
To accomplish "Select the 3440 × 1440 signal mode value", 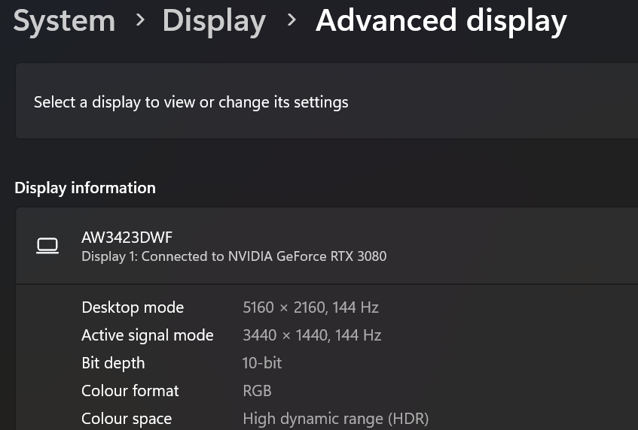I will pos(312,335).
